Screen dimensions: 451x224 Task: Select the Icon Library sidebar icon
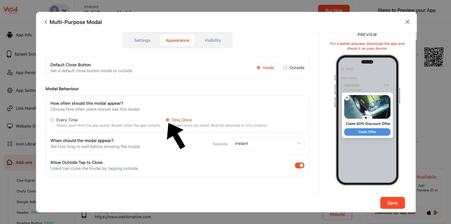click(x=9, y=144)
